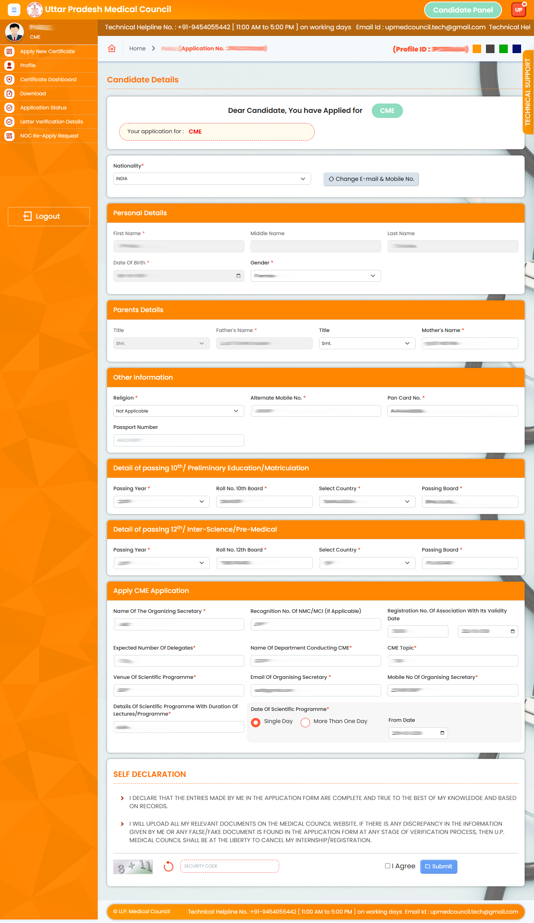Choose the green theme color swatch
Screen dimensions: 534x923
(x=504, y=49)
